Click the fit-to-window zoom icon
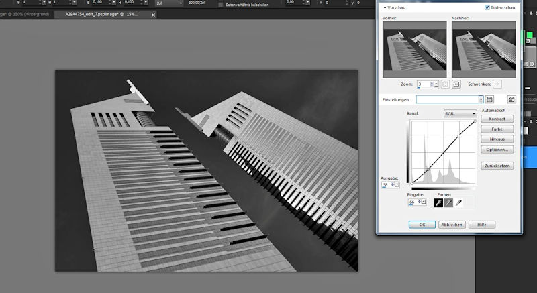The height and width of the screenshot is (293, 537). pos(445,84)
